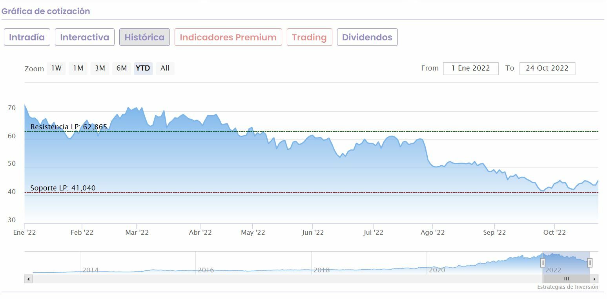The width and height of the screenshot is (607, 299).
Task: Select the Histórica tab
Action: [x=144, y=37]
